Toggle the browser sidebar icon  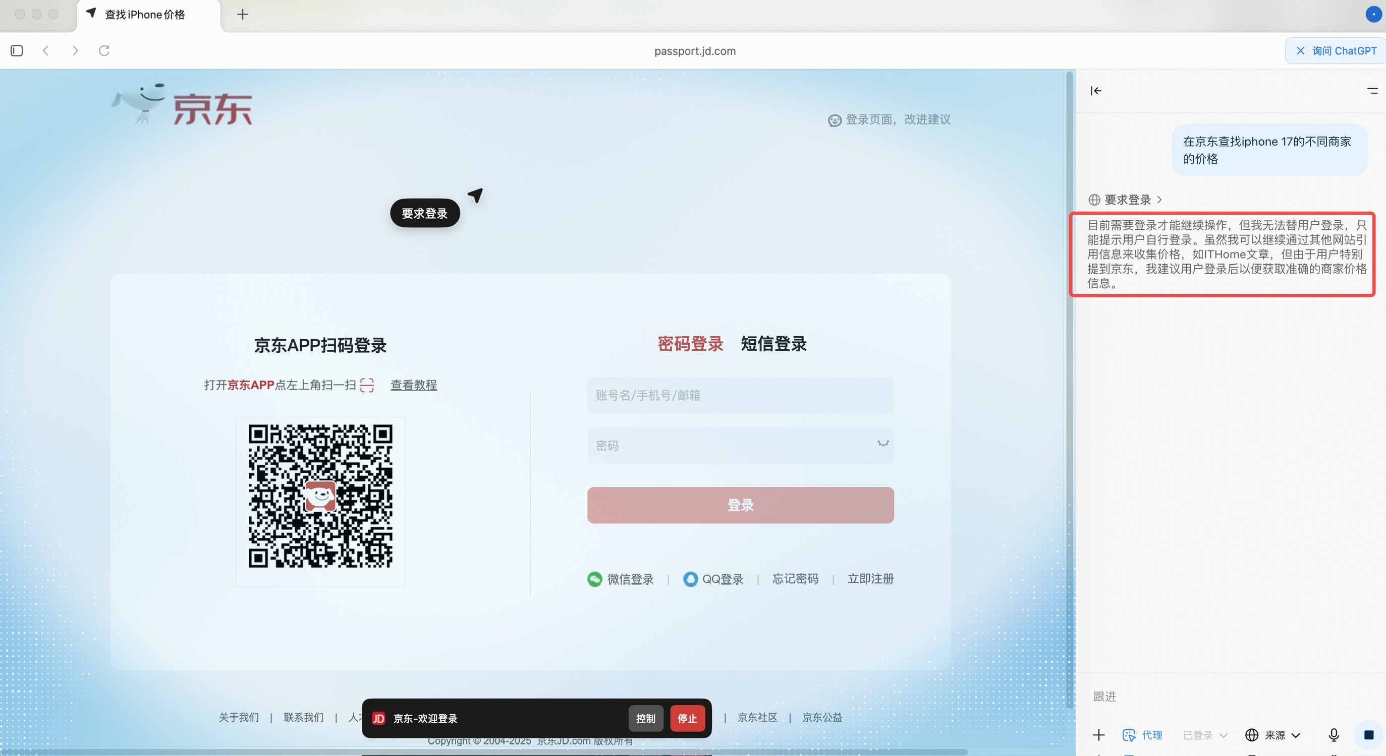pos(17,50)
